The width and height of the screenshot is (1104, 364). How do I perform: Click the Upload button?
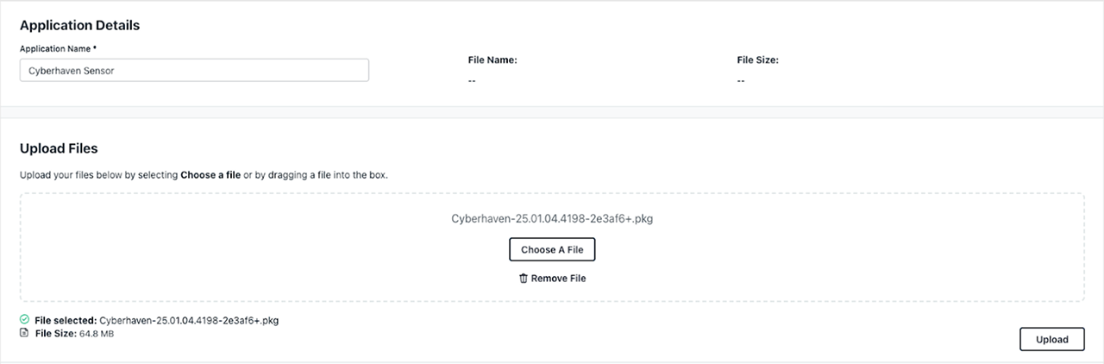(1051, 340)
